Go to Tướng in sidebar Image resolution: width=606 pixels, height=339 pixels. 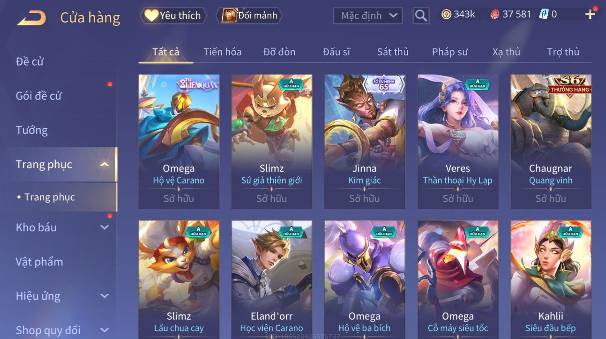tap(32, 130)
